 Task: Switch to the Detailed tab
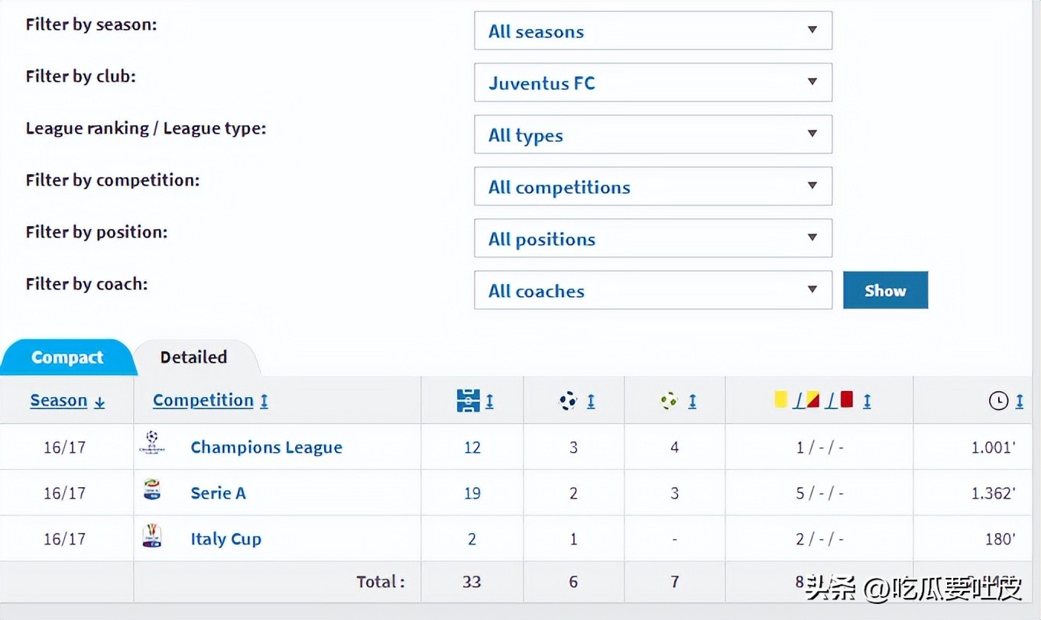(193, 357)
